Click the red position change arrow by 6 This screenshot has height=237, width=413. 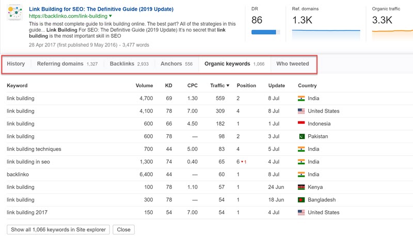[x=242, y=162]
